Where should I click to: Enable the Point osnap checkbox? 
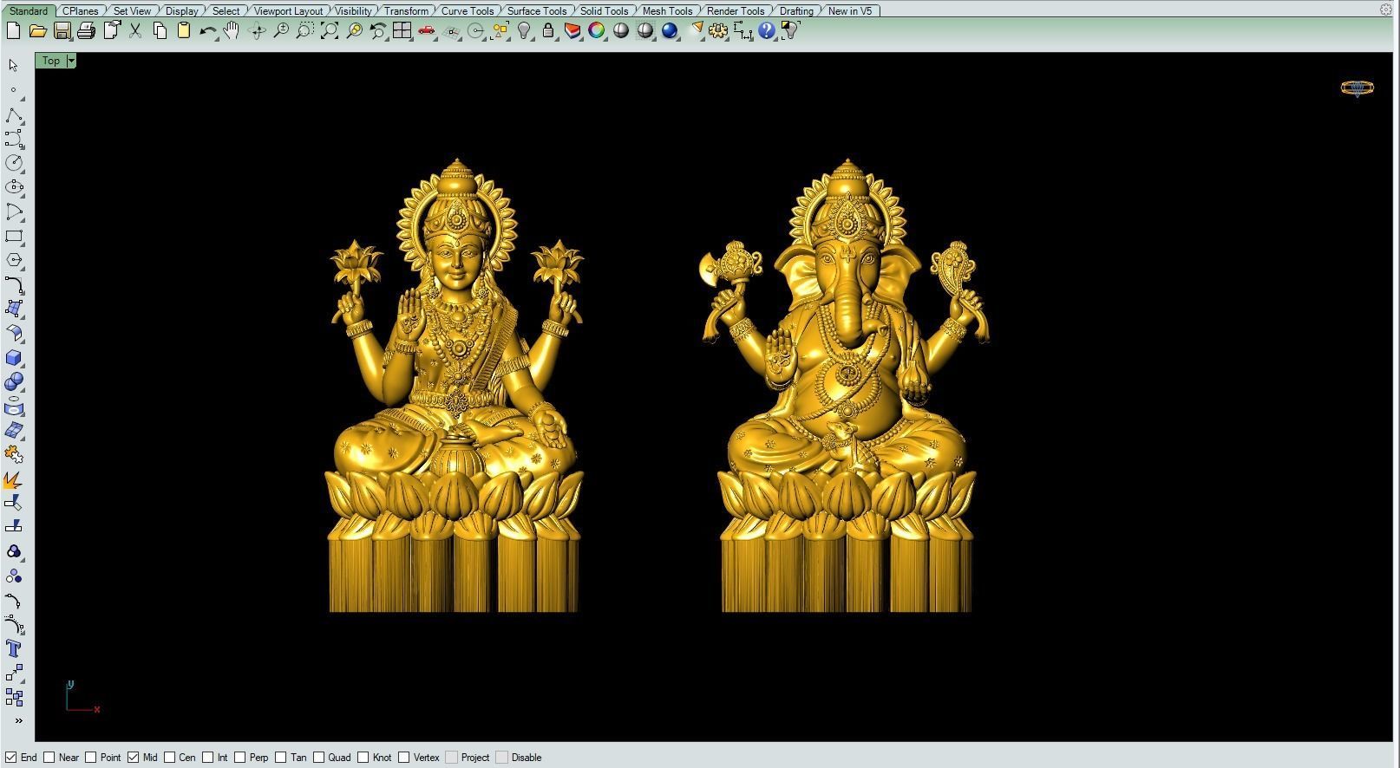(x=90, y=758)
